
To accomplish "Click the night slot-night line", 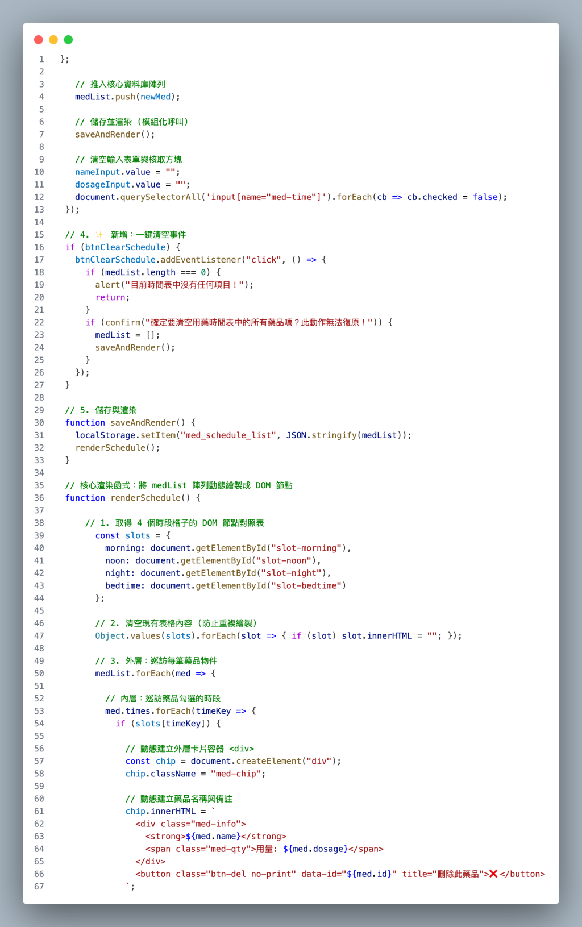I will (x=218, y=573).
